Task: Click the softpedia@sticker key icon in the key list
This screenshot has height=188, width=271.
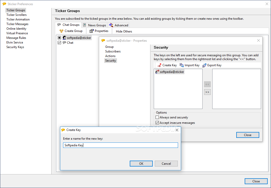Action: coord(157,72)
